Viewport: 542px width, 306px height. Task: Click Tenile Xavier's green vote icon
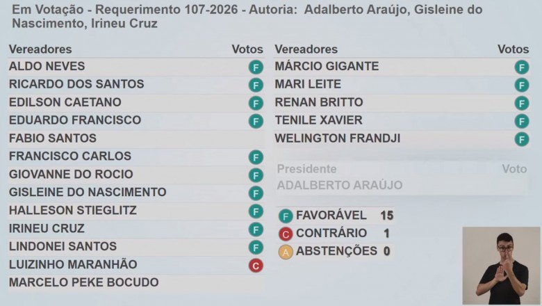pyautogui.click(x=521, y=121)
